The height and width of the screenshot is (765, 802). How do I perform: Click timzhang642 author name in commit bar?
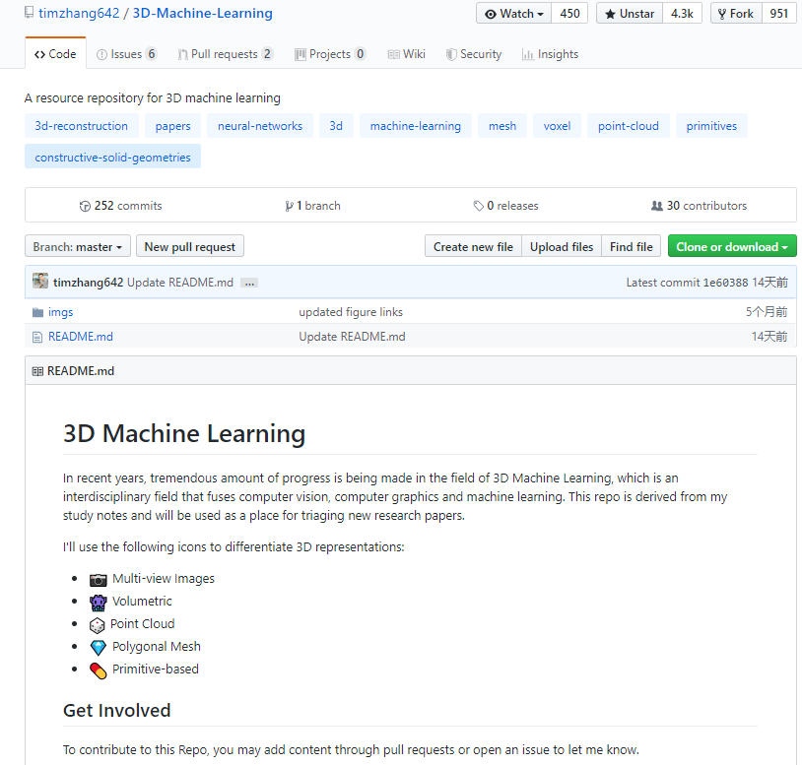click(88, 283)
